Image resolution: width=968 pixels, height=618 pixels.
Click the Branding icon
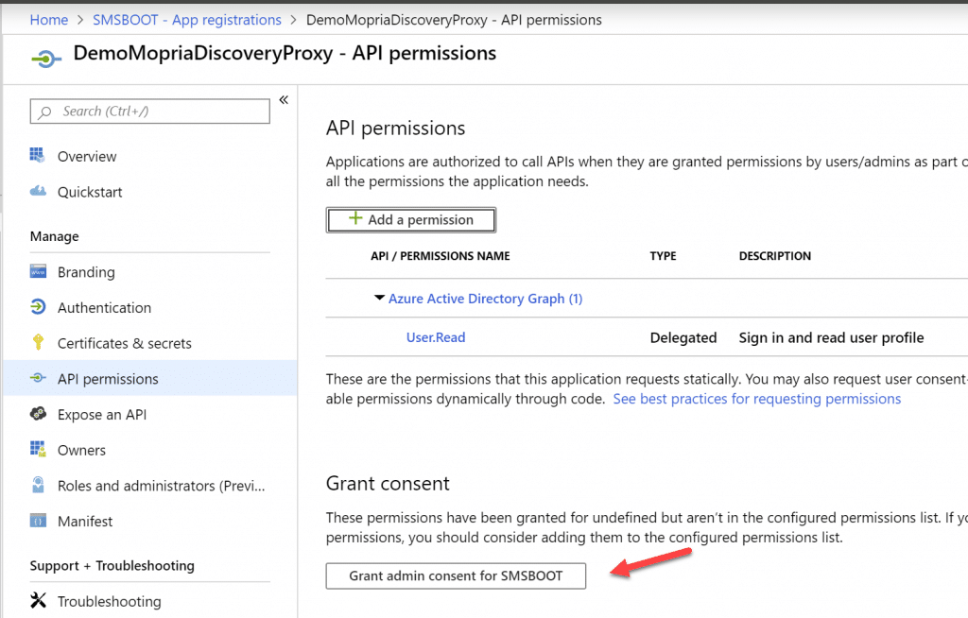(38, 271)
